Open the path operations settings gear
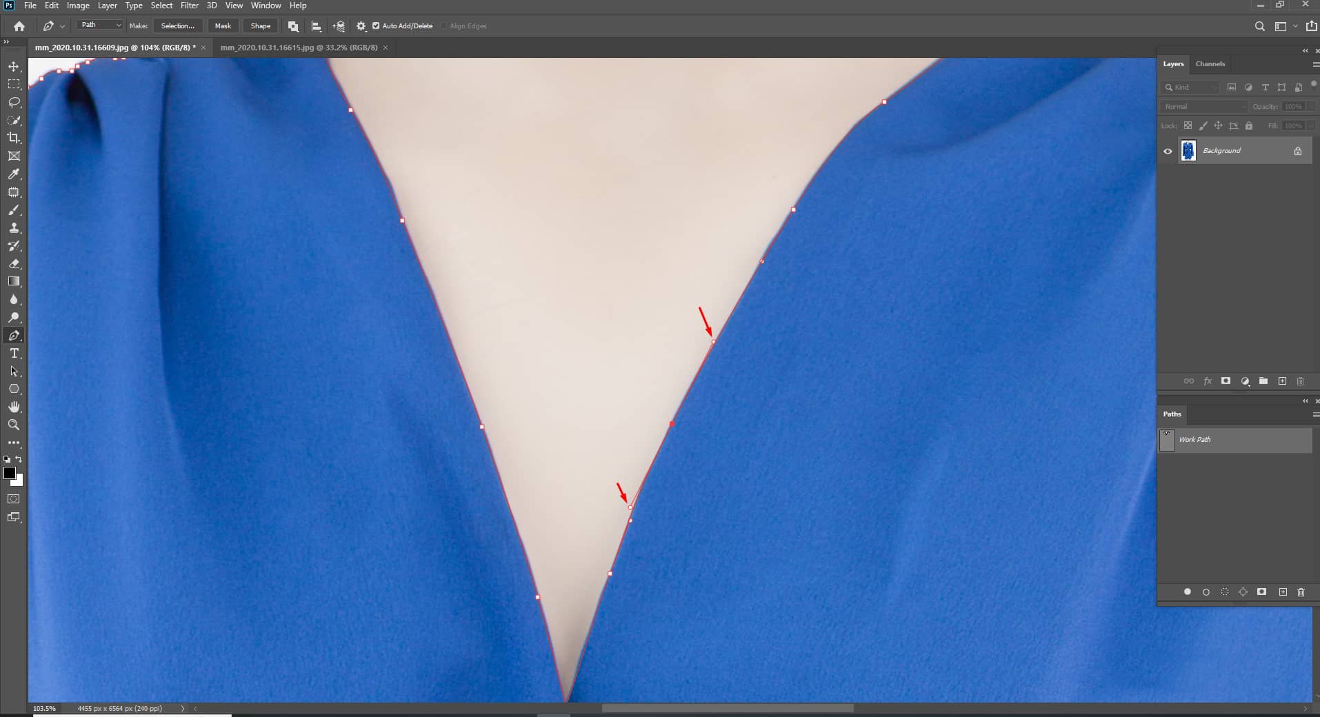This screenshot has height=717, width=1320. click(361, 26)
